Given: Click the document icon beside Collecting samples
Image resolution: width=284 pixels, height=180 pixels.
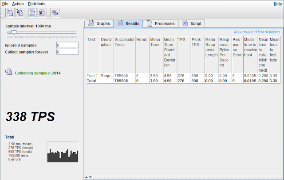Looking at the screenshot, I should click(8, 72).
